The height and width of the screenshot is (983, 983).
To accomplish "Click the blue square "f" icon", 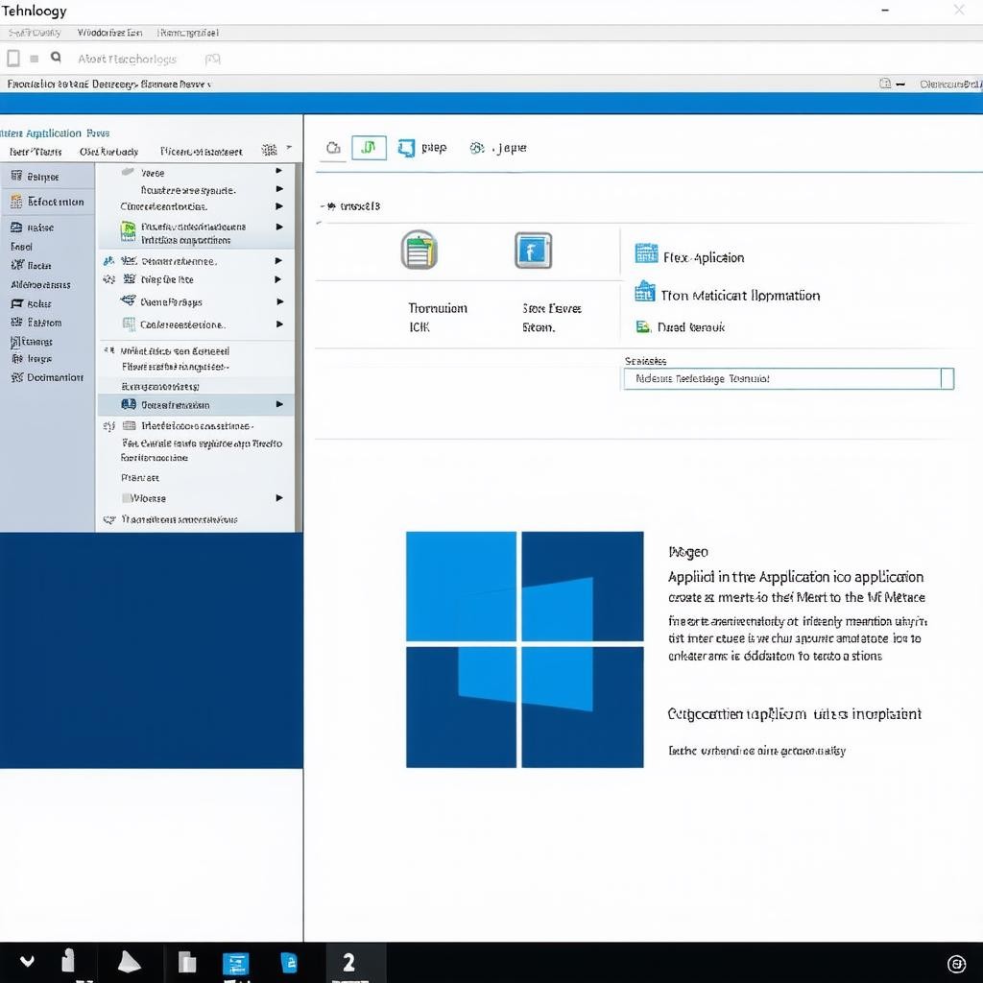I will click(x=533, y=251).
